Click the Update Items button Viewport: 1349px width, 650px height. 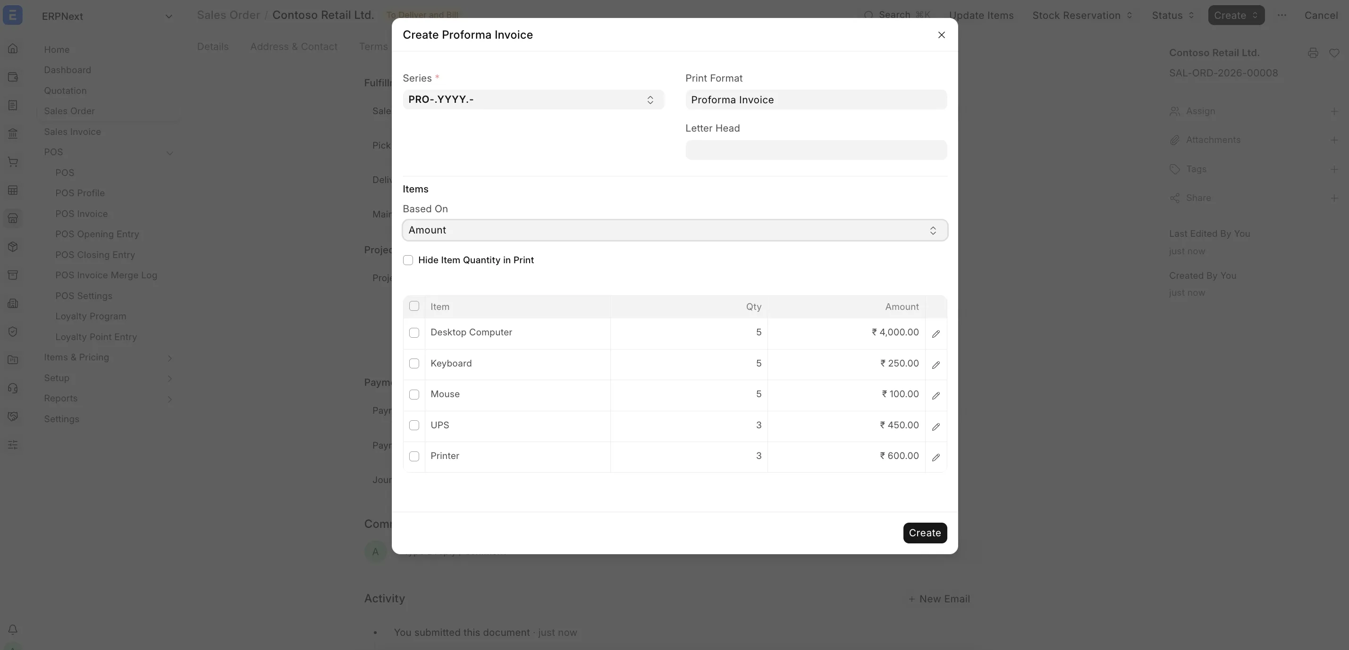[x=981, y=15]
